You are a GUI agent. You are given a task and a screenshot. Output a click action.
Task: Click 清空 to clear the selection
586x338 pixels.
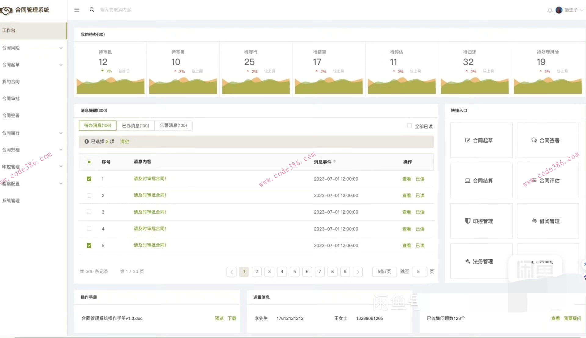tap(125, 142)
